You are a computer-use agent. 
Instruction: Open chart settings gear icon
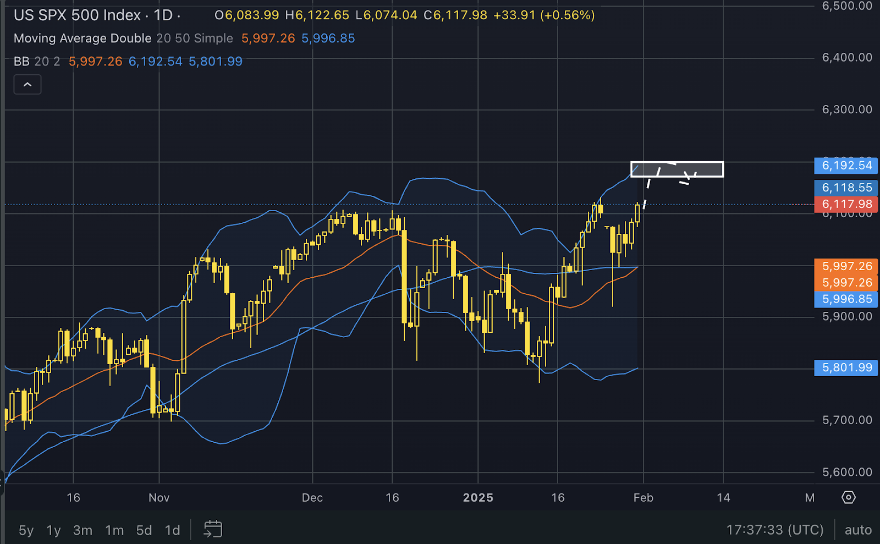point(849,497)
